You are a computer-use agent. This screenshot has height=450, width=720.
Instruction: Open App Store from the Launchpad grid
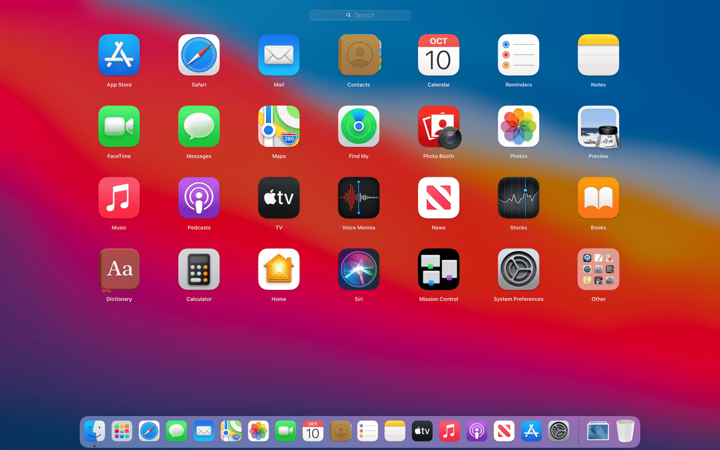tap(119, 55)
